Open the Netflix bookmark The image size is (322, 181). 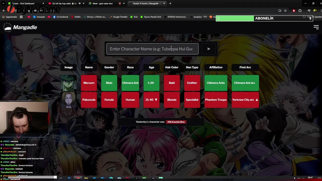tap(75, 17)
